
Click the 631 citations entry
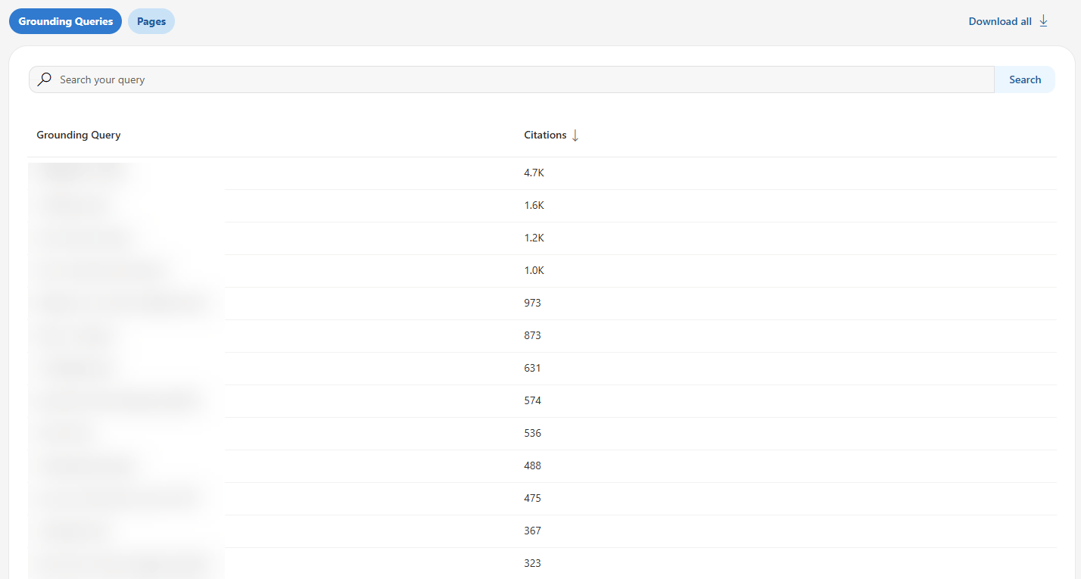[x=532, y=368]
